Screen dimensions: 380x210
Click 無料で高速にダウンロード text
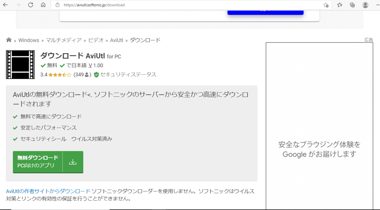click(51, 117)
